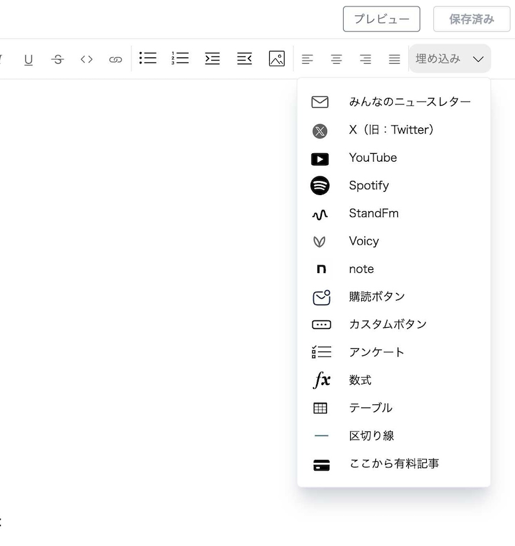This screenshot has width=515, height=546.
Task: Align text right
Action: tap(365, 59)
